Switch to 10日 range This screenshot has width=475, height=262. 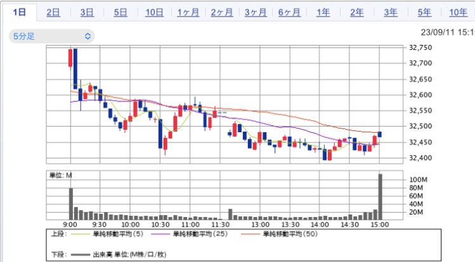pyautogui.click(x=154, y=13)
